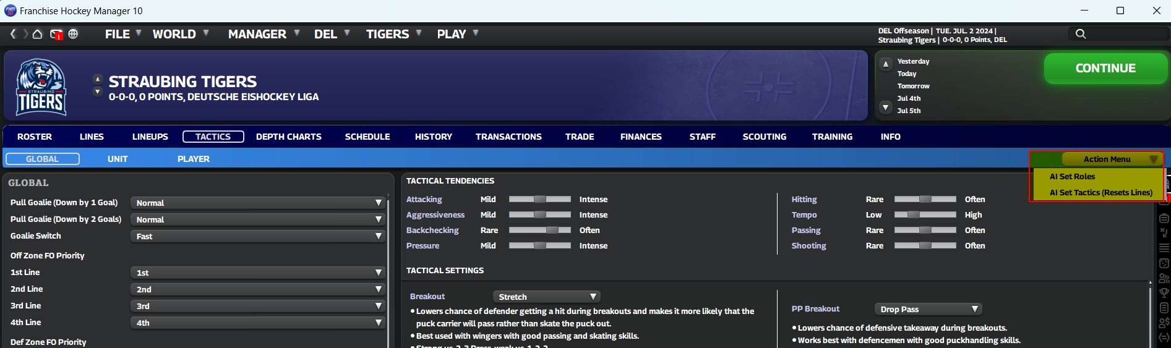Select the UNIT tactics sub-tab
Viewport: 1171px width, 348px height.
point(118,159)
